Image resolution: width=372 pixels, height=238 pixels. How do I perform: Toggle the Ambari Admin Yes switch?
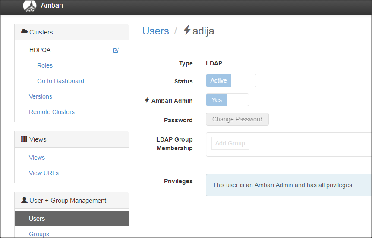point(227,100)
